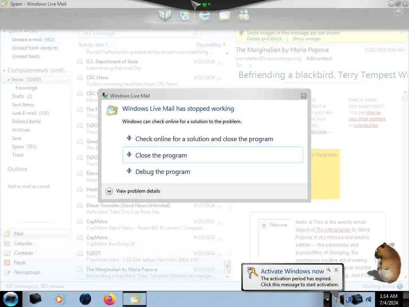409x307 pixels.
Task: Open Drafts folder
Action: [x=22, y=96]
